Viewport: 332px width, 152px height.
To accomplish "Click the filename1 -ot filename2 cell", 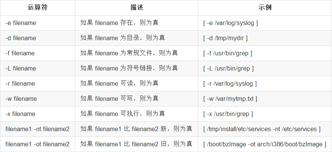I will 37,144.
